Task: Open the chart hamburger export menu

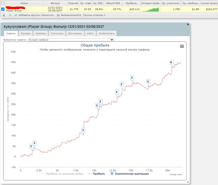Action: [182, 46]
